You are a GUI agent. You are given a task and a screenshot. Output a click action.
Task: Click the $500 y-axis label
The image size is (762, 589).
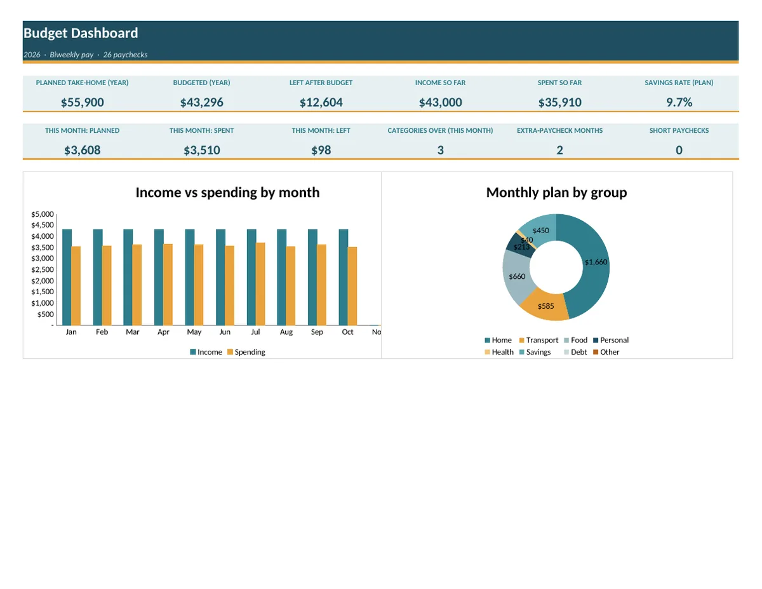46,315
